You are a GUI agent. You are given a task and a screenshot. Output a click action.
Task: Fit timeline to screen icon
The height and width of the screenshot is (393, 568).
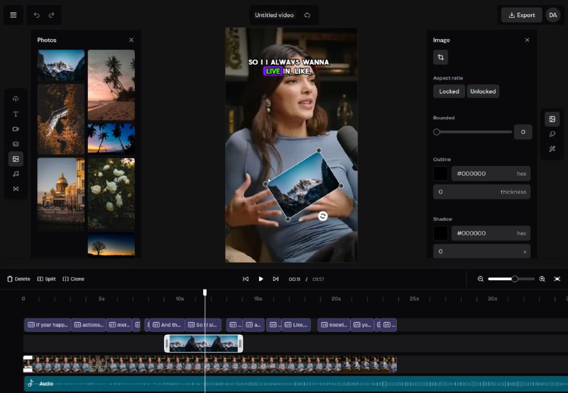(557, 279)
